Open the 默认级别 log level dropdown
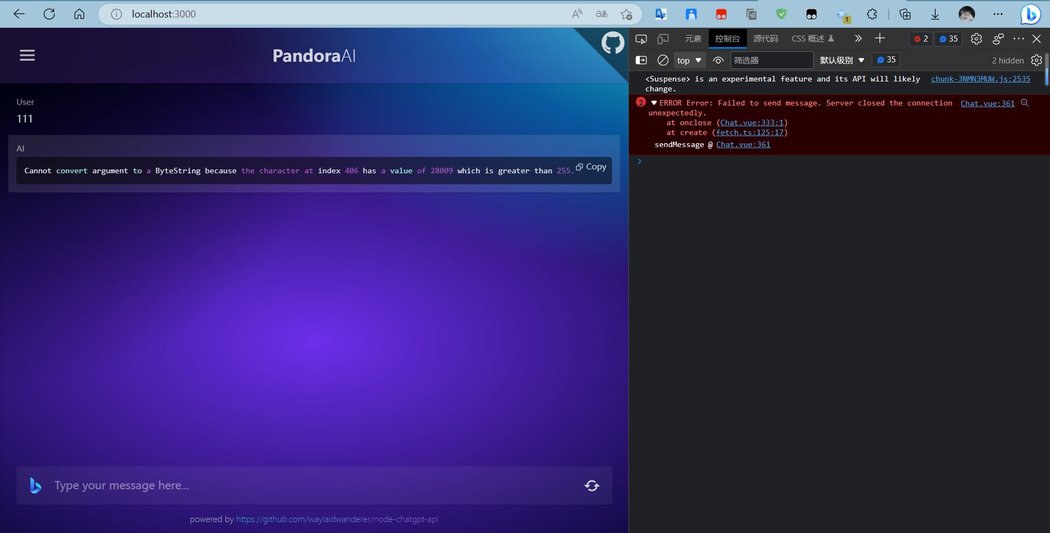The height and width of the screenshot is (533, 1050). point(842,60)
